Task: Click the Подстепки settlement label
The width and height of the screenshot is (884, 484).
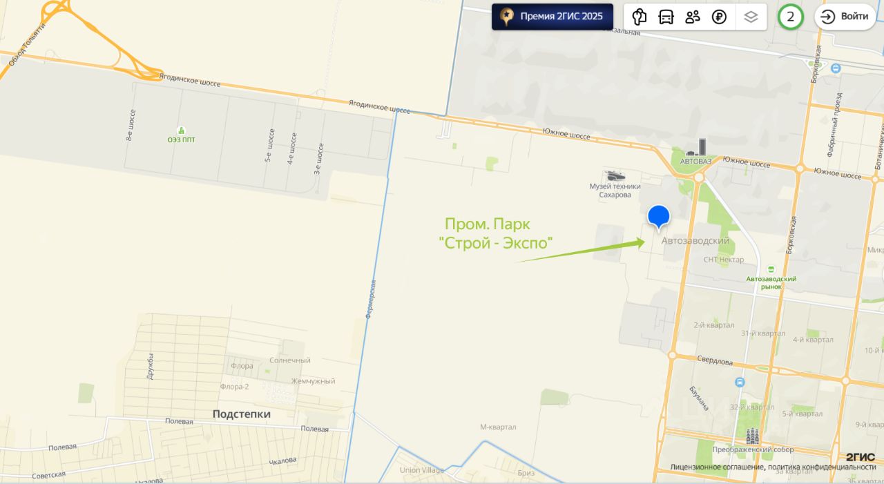Action: click(x=242, y=414)
